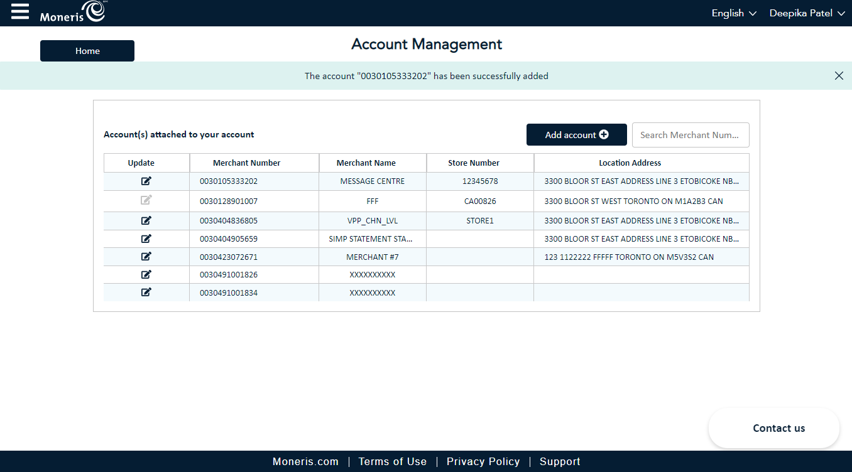852x472 pixels.
Task: Open the Privacy Policy link
Action: (x=483, y=461)
